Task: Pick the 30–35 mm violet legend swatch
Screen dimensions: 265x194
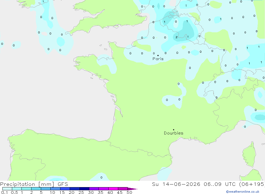Action: [94, 189]
